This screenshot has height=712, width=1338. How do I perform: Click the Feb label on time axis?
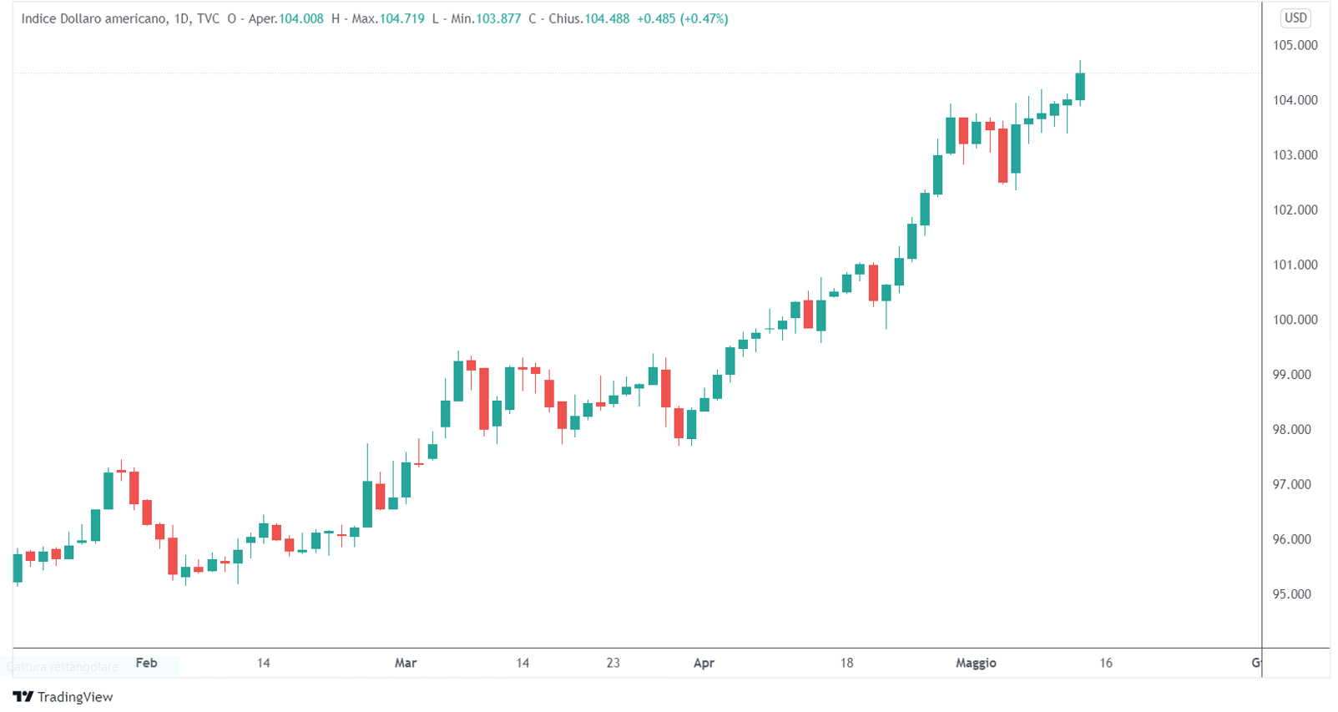(x=146, y=663)
